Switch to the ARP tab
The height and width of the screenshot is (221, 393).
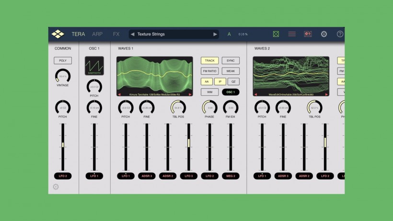pyautogui.click(x=97, y=34)
